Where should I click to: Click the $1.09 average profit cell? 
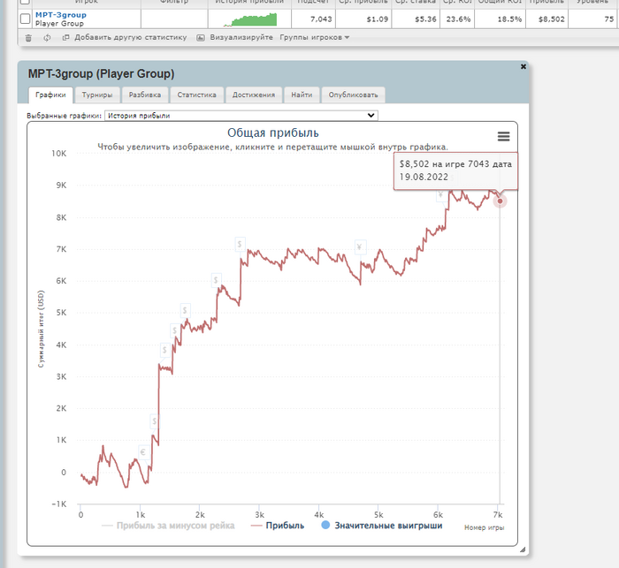[x=363, y=19]
